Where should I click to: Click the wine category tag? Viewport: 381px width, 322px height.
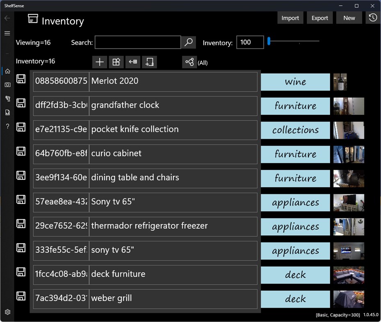pyautogui.click(x=295, y=82)
